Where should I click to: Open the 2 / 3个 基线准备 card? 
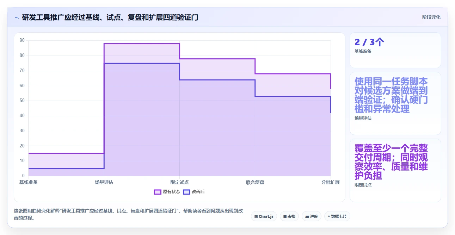pos(395,50)
